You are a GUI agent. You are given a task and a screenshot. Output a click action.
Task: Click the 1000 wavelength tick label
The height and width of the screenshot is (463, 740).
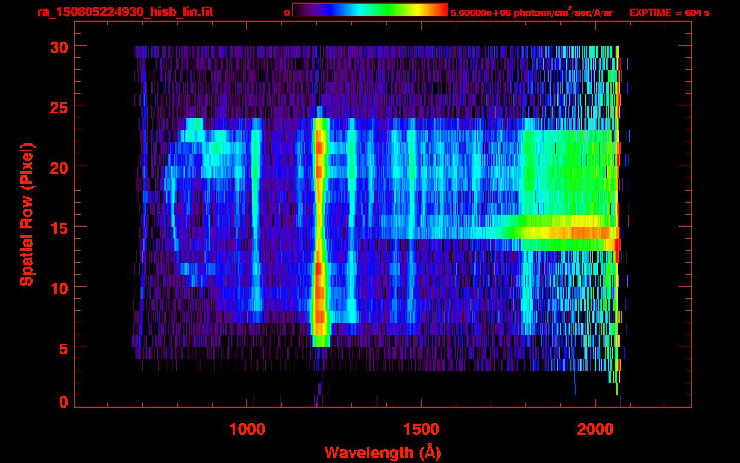point(247,429)
